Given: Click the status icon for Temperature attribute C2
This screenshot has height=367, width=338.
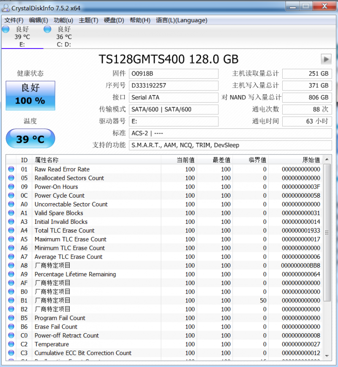Looking at the screenshot, I should click(x=11, y=344).
